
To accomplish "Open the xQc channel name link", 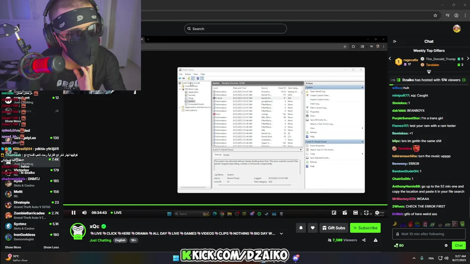I will coord(94,227).
